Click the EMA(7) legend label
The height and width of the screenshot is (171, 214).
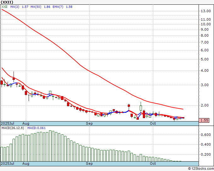[x=58, y=7]
